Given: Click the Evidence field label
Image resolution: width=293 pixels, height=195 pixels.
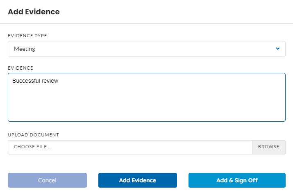Looking at the screenshot, I should point(20,68).
